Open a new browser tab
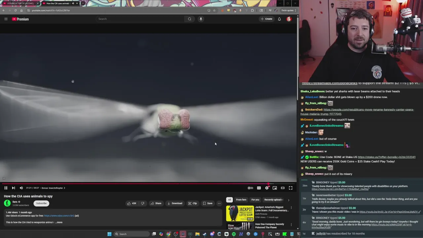The width and height of the screenshot is (423, 238). pyautogui.click(x=83, y=3)
